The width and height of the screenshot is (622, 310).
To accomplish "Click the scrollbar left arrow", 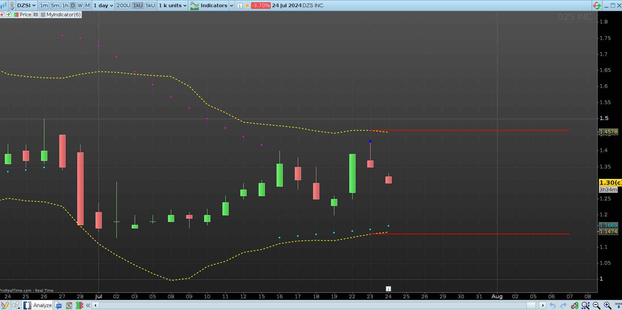I will [x=96, y=305].
